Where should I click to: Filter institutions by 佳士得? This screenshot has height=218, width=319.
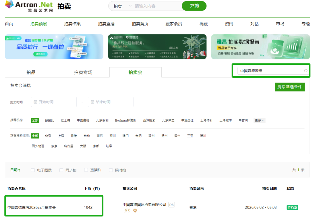point(66,120)
